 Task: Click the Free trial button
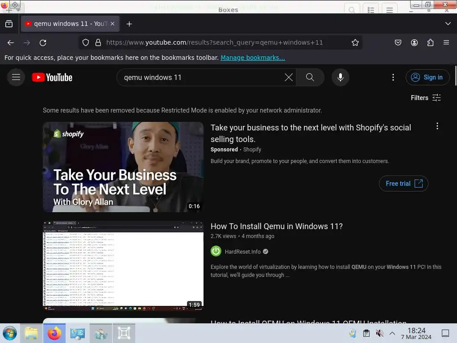coord(403,184)
